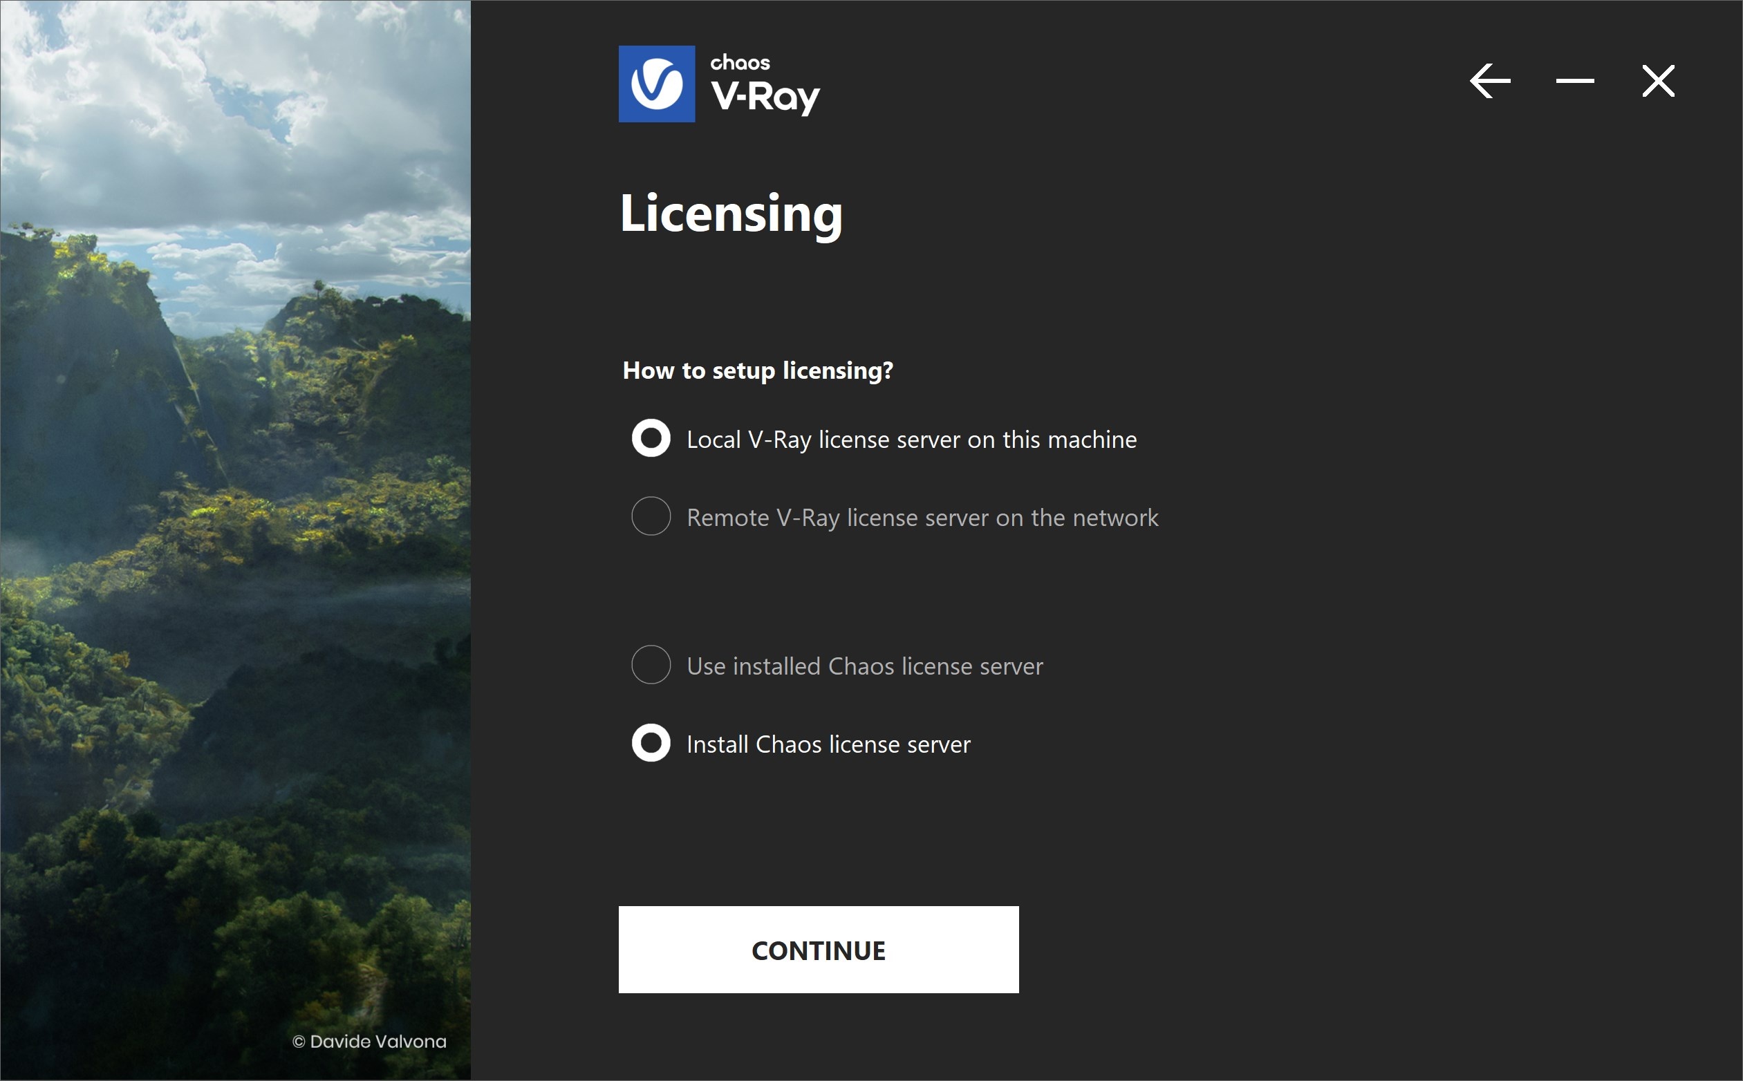This screenshot has width=1743, height=1081.
Task: Minimize the V-Ray installer window
Action: click(1575, 81)
